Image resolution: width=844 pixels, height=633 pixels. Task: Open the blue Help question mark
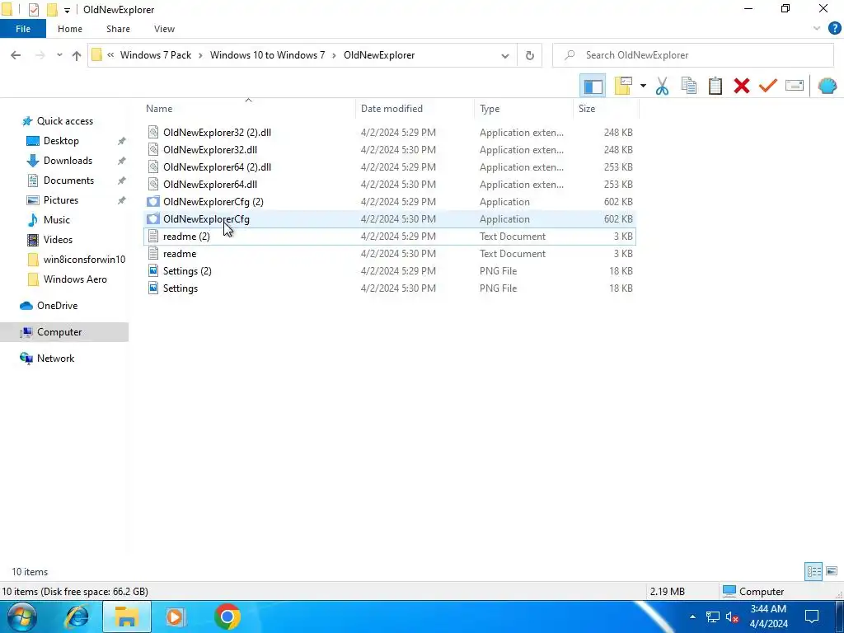click(x=834, y=29)
